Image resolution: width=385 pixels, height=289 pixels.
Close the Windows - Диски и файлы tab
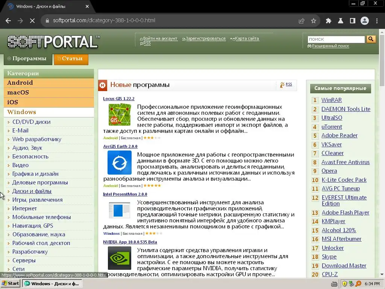(x=87, y=6)
